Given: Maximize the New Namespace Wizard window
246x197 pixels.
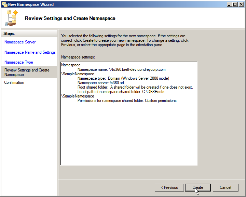Looking at the screenshot, I should tap(235, 4).
